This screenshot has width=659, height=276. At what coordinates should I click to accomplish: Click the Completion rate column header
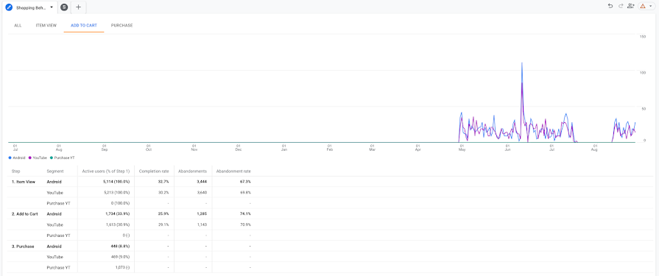point(154,171)
